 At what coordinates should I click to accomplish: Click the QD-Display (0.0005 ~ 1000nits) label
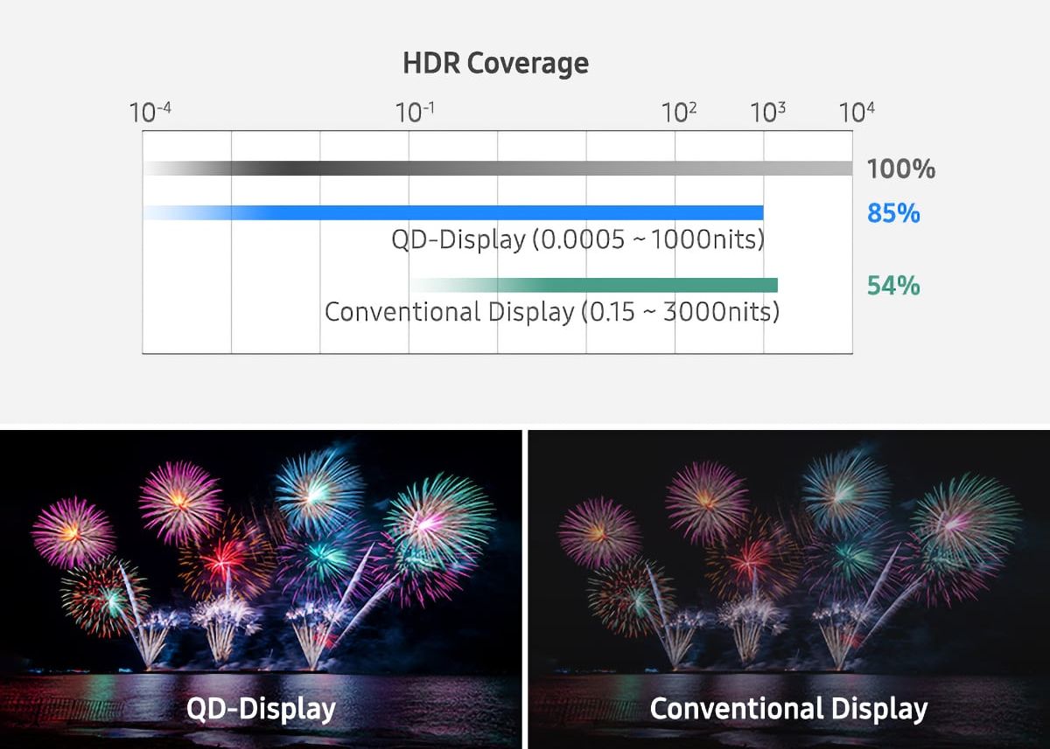[577, 239]
